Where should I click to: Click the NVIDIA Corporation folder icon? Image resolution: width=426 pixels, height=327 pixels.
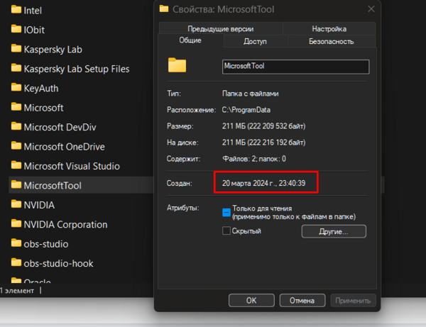click(x=16, y=224)
